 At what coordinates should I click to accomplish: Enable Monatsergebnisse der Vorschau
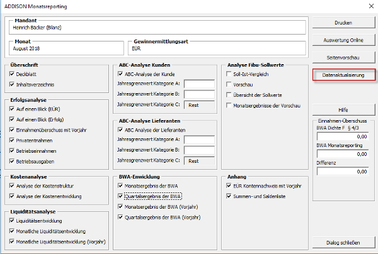[x=229, y=106]
